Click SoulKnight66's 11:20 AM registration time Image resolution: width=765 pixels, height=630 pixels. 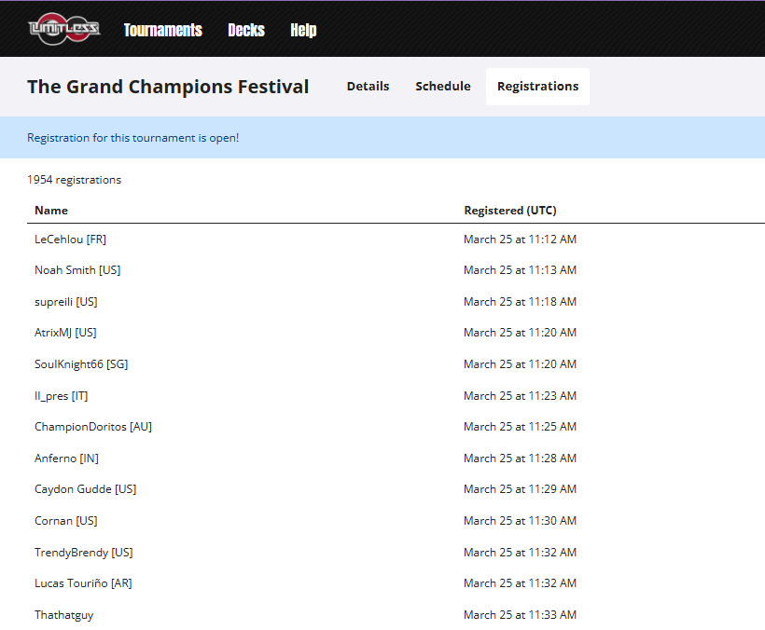[520, 364]
